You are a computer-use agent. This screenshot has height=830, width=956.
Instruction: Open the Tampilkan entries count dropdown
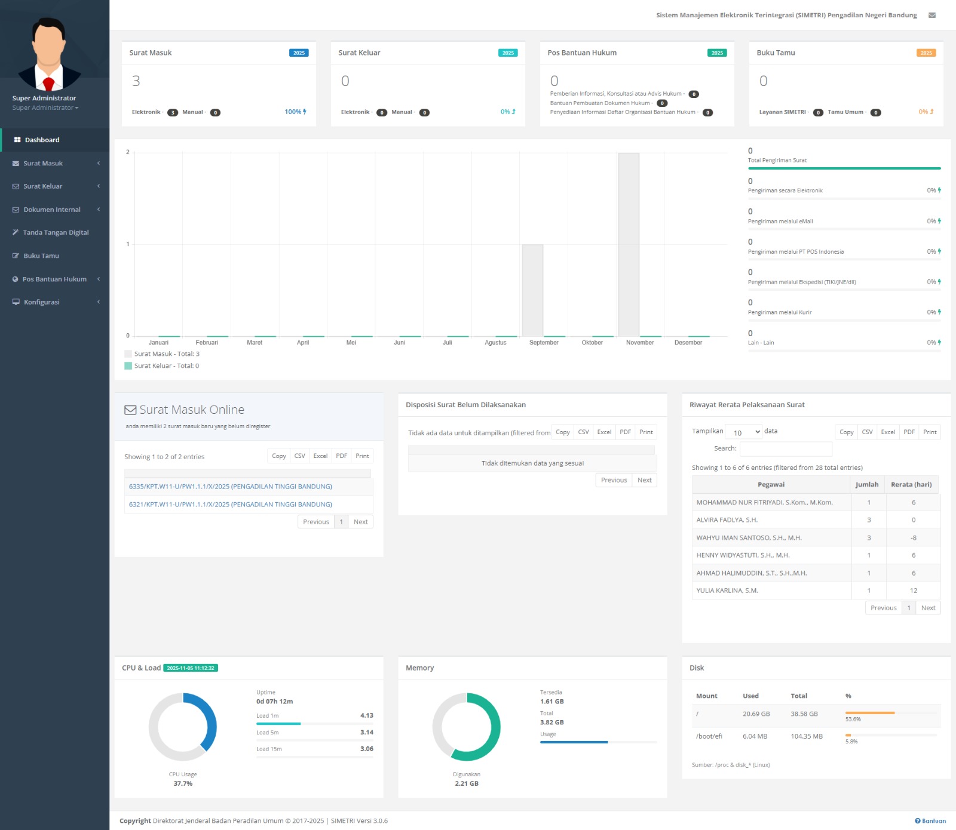(743, 432)
